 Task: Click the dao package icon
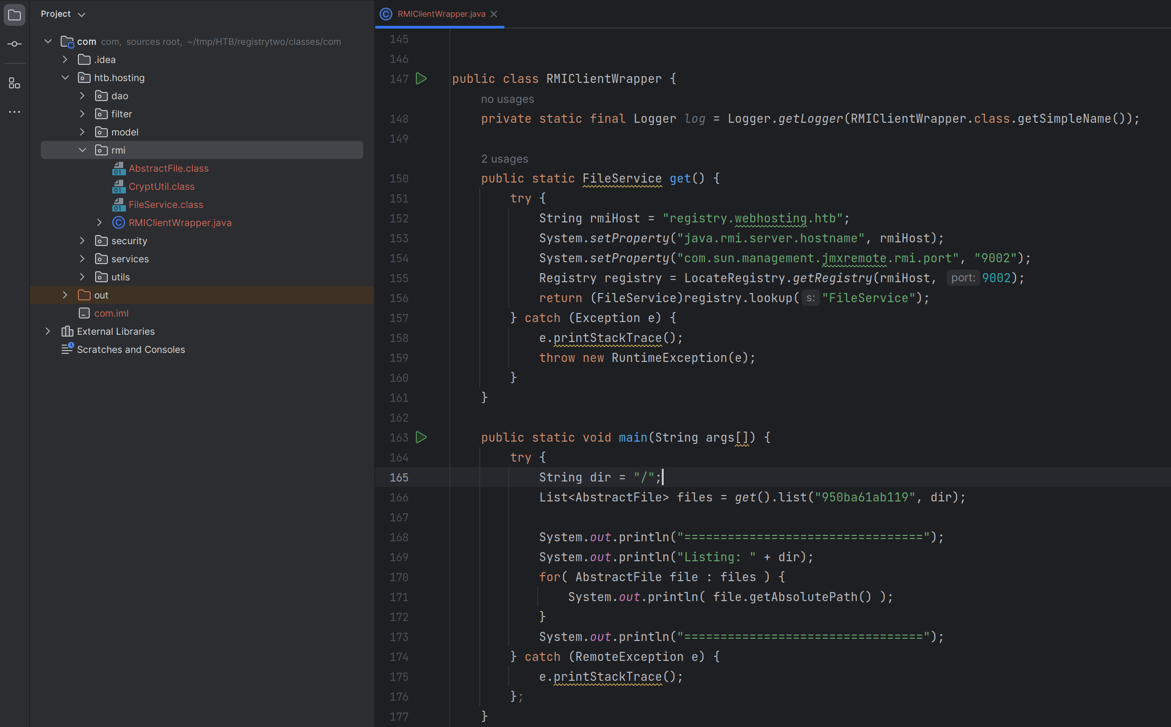[x=101, y=96]
